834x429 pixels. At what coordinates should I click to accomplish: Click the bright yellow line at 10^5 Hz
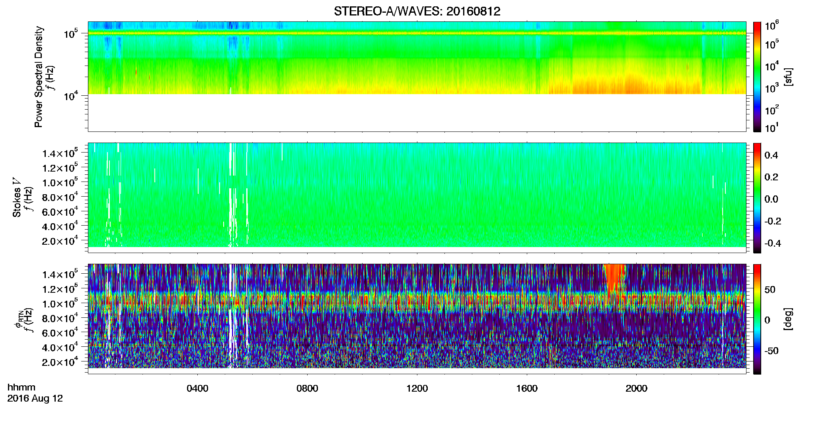tap(417, 33)
